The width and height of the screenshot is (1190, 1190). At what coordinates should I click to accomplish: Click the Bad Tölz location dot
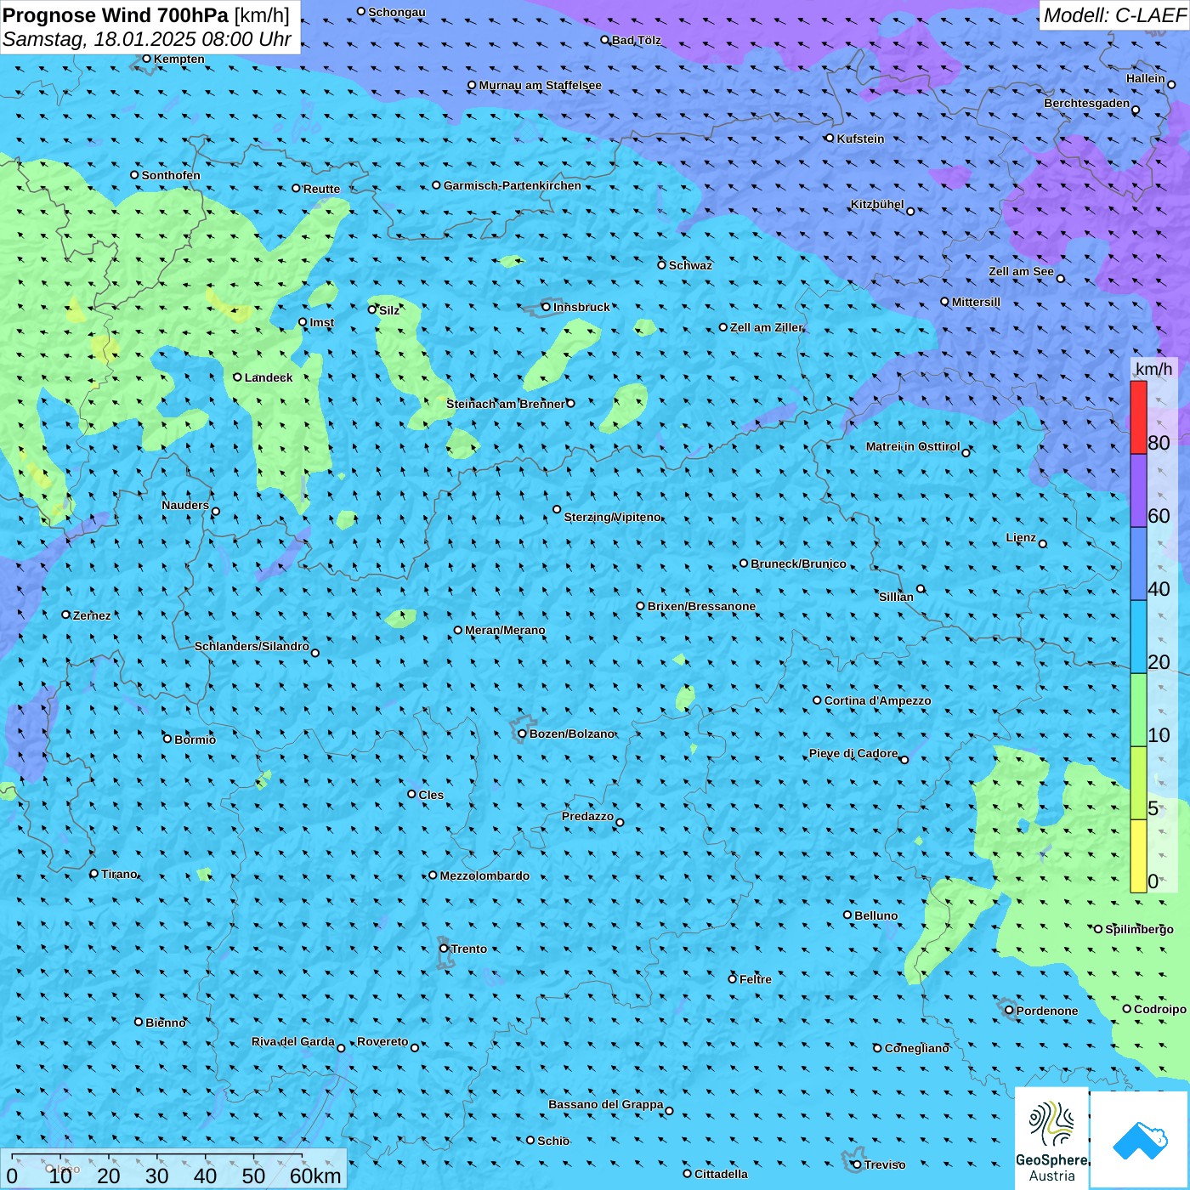pos(604,40)
